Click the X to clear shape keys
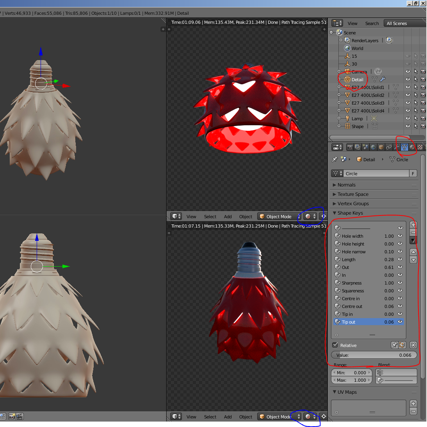Image resolution: width=427 pixels, height=427 pixels. (413, 345)
